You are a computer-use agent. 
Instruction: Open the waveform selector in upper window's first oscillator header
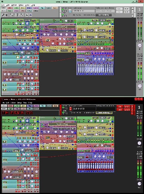click(34, 20)
